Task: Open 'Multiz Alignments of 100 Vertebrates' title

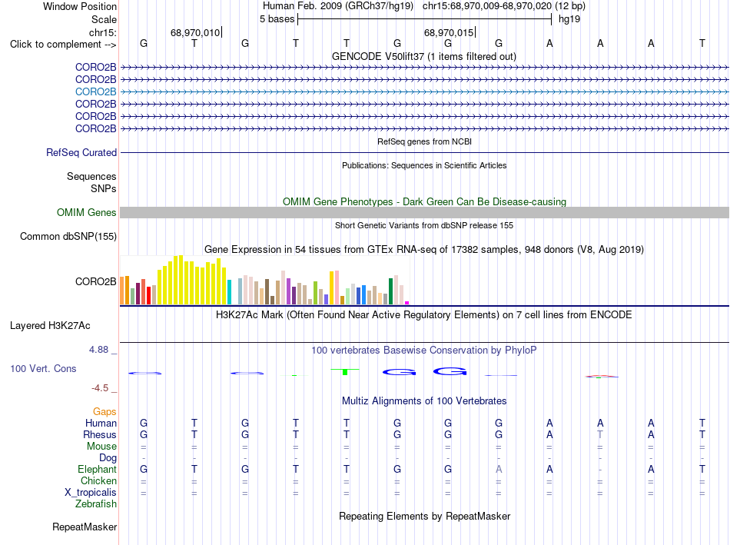Action: [424, 400]
